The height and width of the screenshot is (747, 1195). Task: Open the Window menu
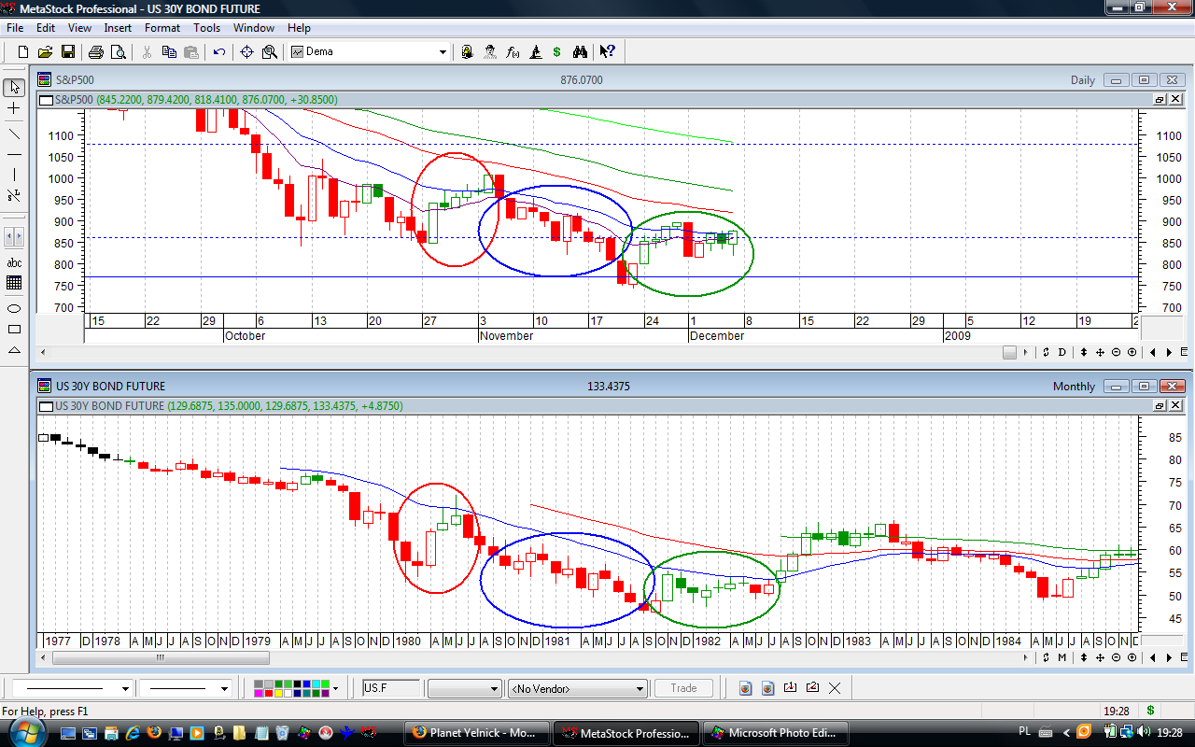[x=254, y=28]
